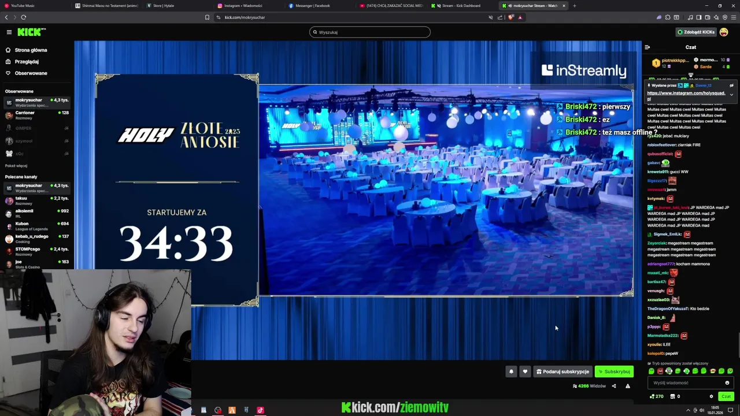Switch to YouTube Music tab
The height and width of the screenshot is (416, 740).
(x=35, y=6)
